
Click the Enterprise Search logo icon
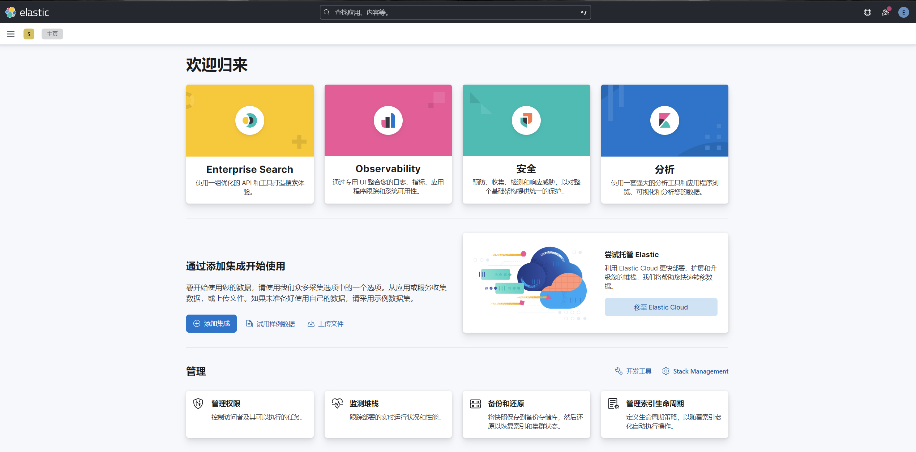[x=249, y=120]
